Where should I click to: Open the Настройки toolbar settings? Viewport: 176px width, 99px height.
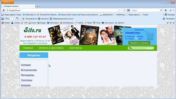coord(169,19)
